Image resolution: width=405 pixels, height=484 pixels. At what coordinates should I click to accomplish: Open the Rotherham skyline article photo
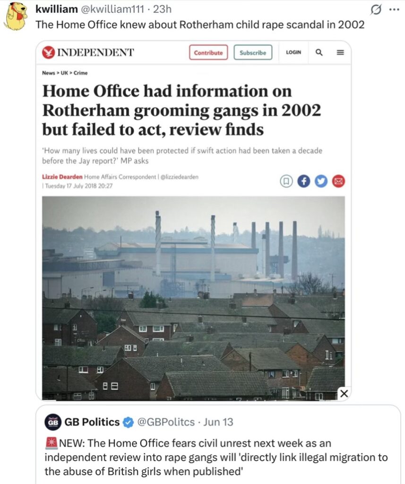tap(193, 298)
